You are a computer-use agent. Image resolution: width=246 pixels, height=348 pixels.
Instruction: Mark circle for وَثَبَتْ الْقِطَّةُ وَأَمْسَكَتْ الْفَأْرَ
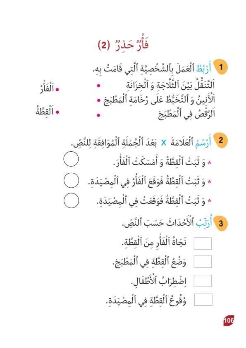point(71,159)
